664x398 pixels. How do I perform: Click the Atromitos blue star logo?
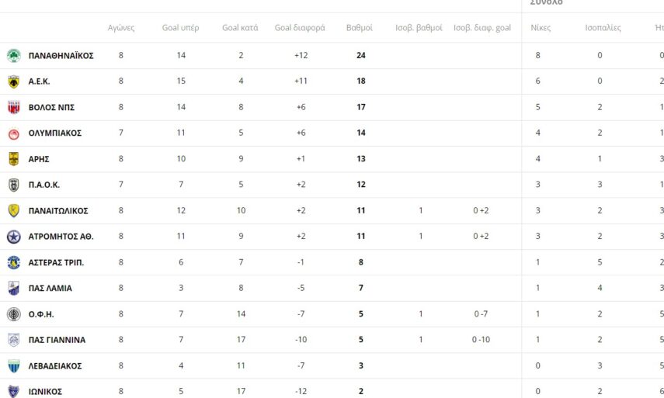[13, 237]
